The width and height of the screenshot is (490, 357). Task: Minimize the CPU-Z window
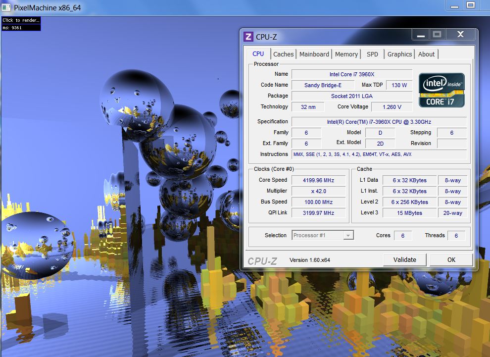420,35
